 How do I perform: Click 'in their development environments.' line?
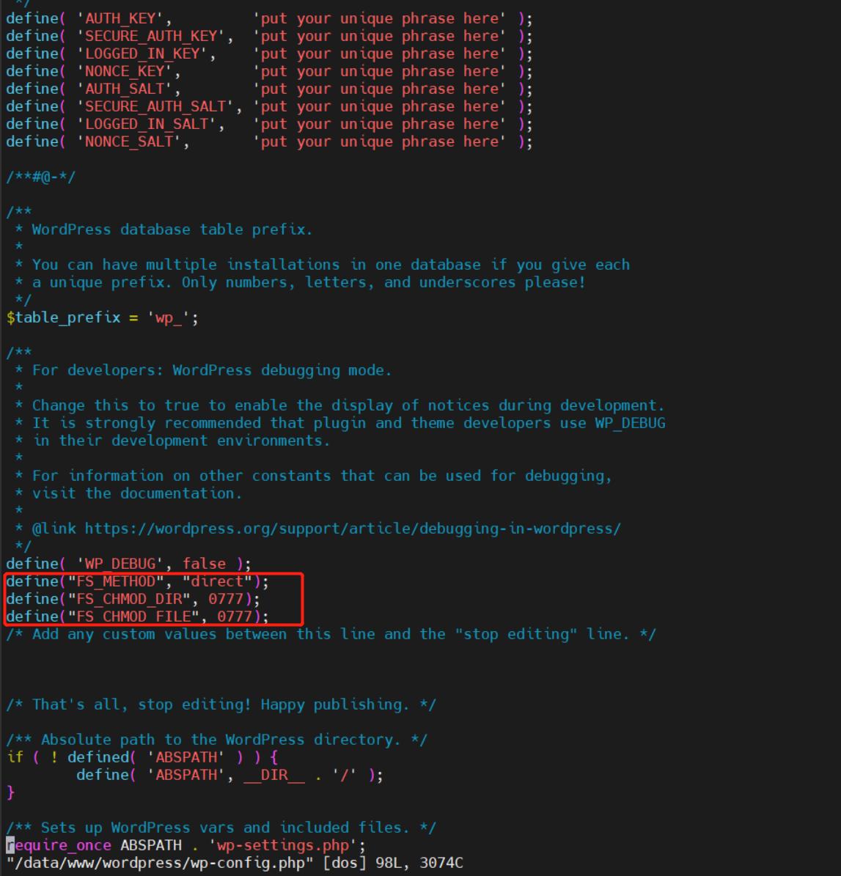(181, 441)
